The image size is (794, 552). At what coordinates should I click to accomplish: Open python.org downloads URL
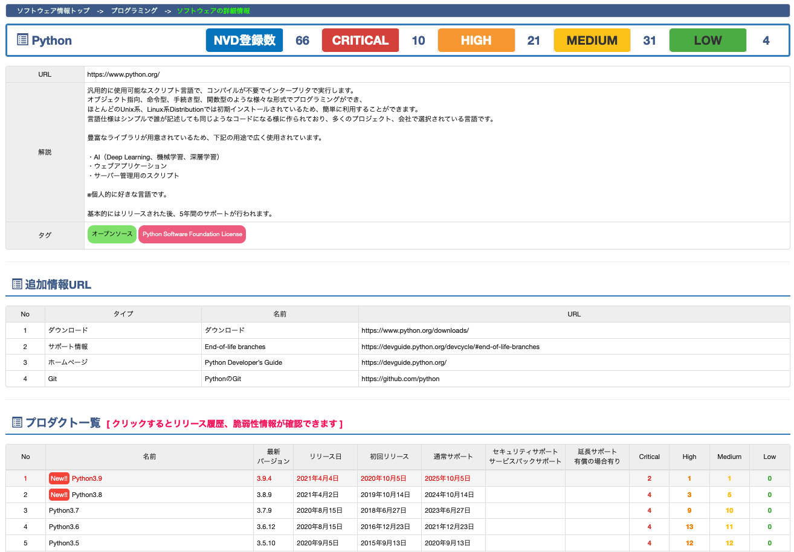(415, 330)
